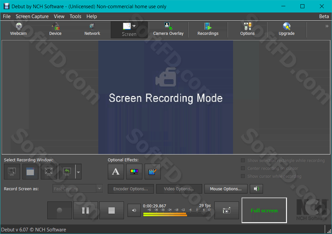Screen dimensions: 332x234
Task: Start recording with the record button
Action: [60, 210]
